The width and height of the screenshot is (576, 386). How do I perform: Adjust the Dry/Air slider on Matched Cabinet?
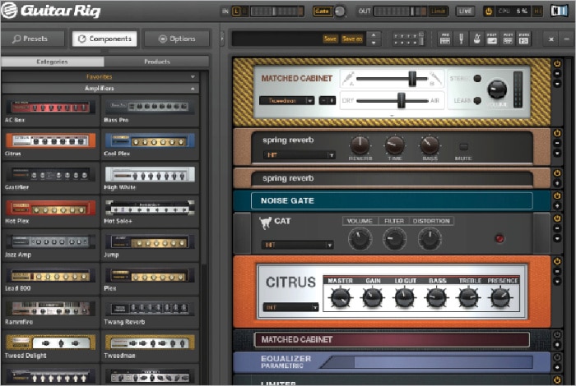pyautogui.click(x=401, y=99)
